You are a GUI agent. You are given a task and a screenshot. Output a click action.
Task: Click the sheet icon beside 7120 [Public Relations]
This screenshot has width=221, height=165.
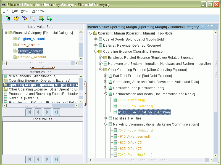(x=115, y=106)
